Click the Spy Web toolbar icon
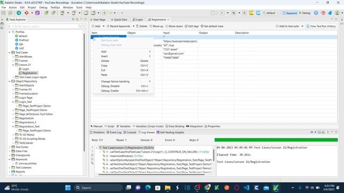This screenshot has height=193, width=344. point(46,13)
